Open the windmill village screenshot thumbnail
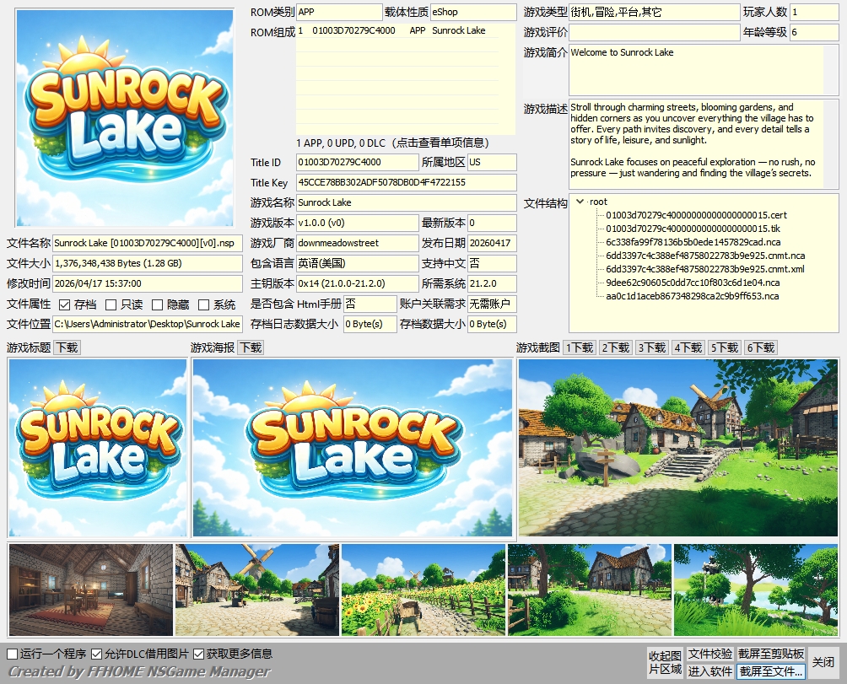The width and height of the screenshot is (847, 684). pyautogui.click(x=256, y=590)
